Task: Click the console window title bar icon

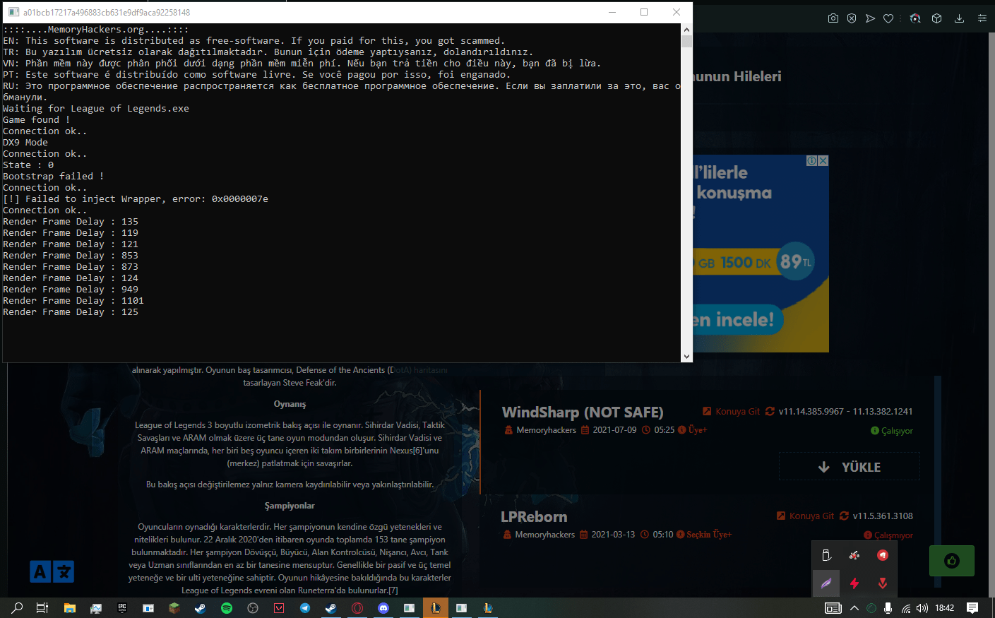Action: pos(13,12)
